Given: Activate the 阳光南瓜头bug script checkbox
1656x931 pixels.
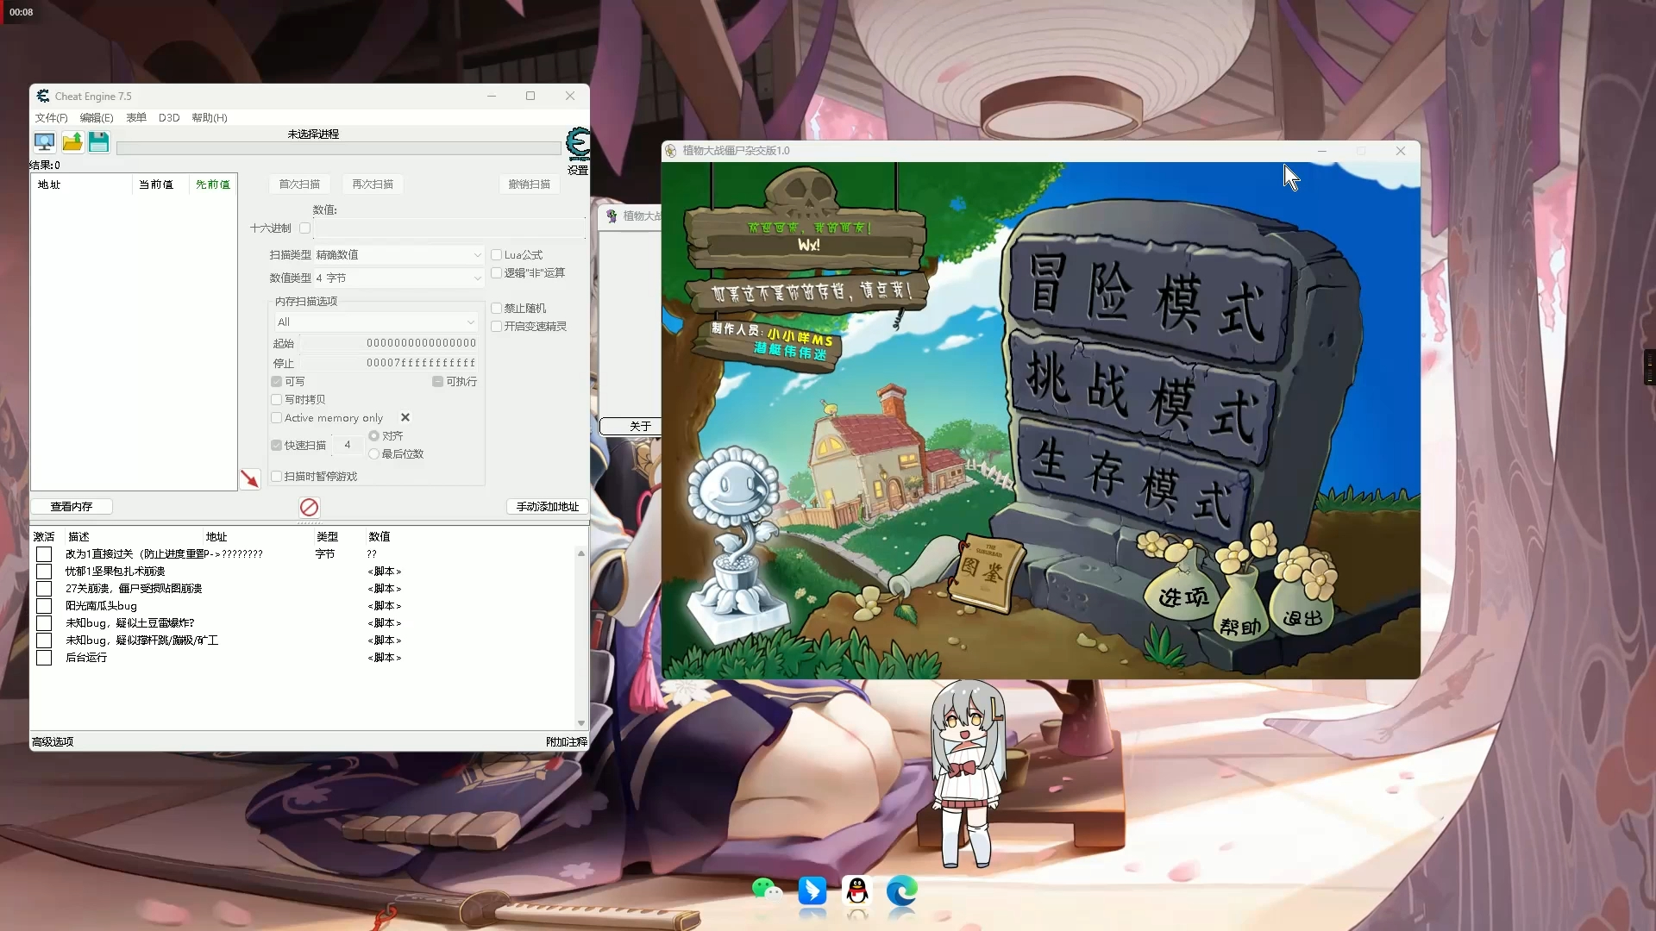Looking at the screenshot, I should click(44, 606).
